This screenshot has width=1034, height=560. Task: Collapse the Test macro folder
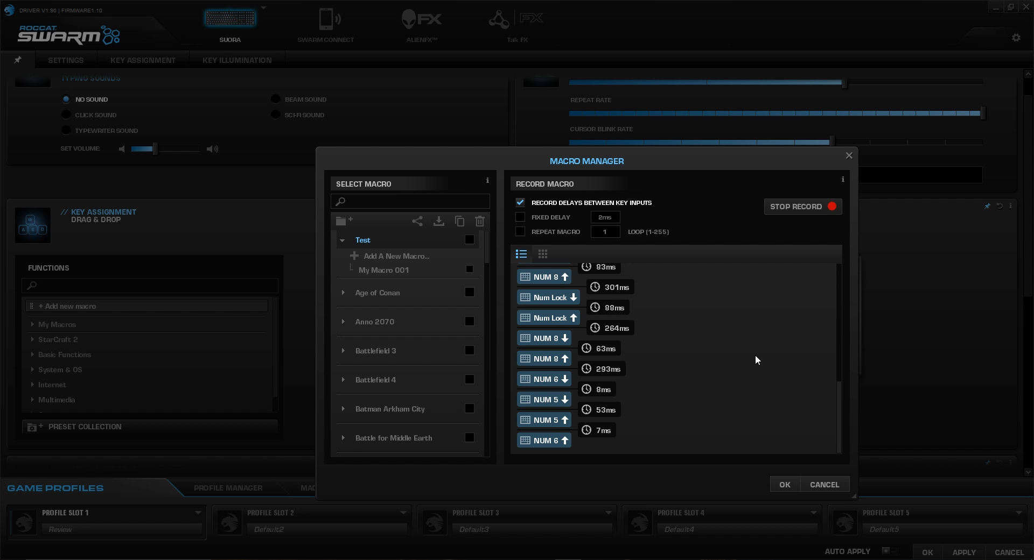(342, 240)
